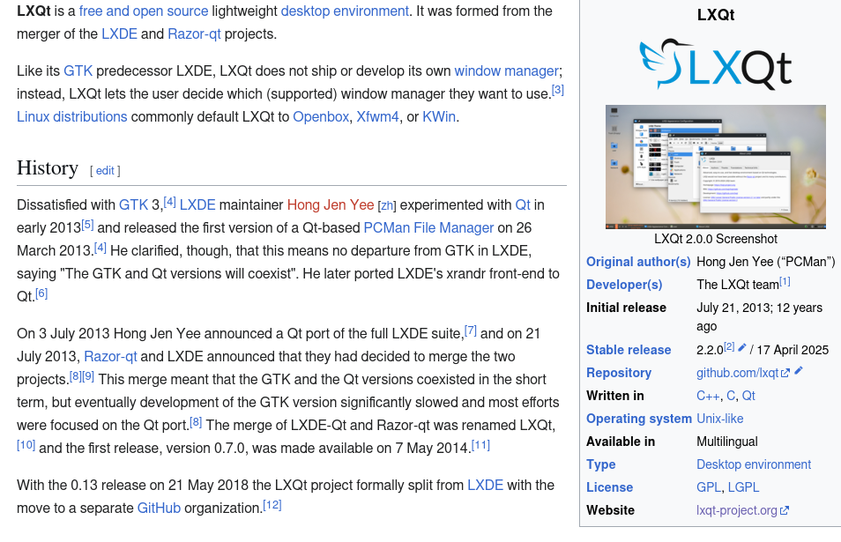This screenshot has width=841, height=542.
Task: Open 'Repository' infobox label link
Action: coord(619,373)
